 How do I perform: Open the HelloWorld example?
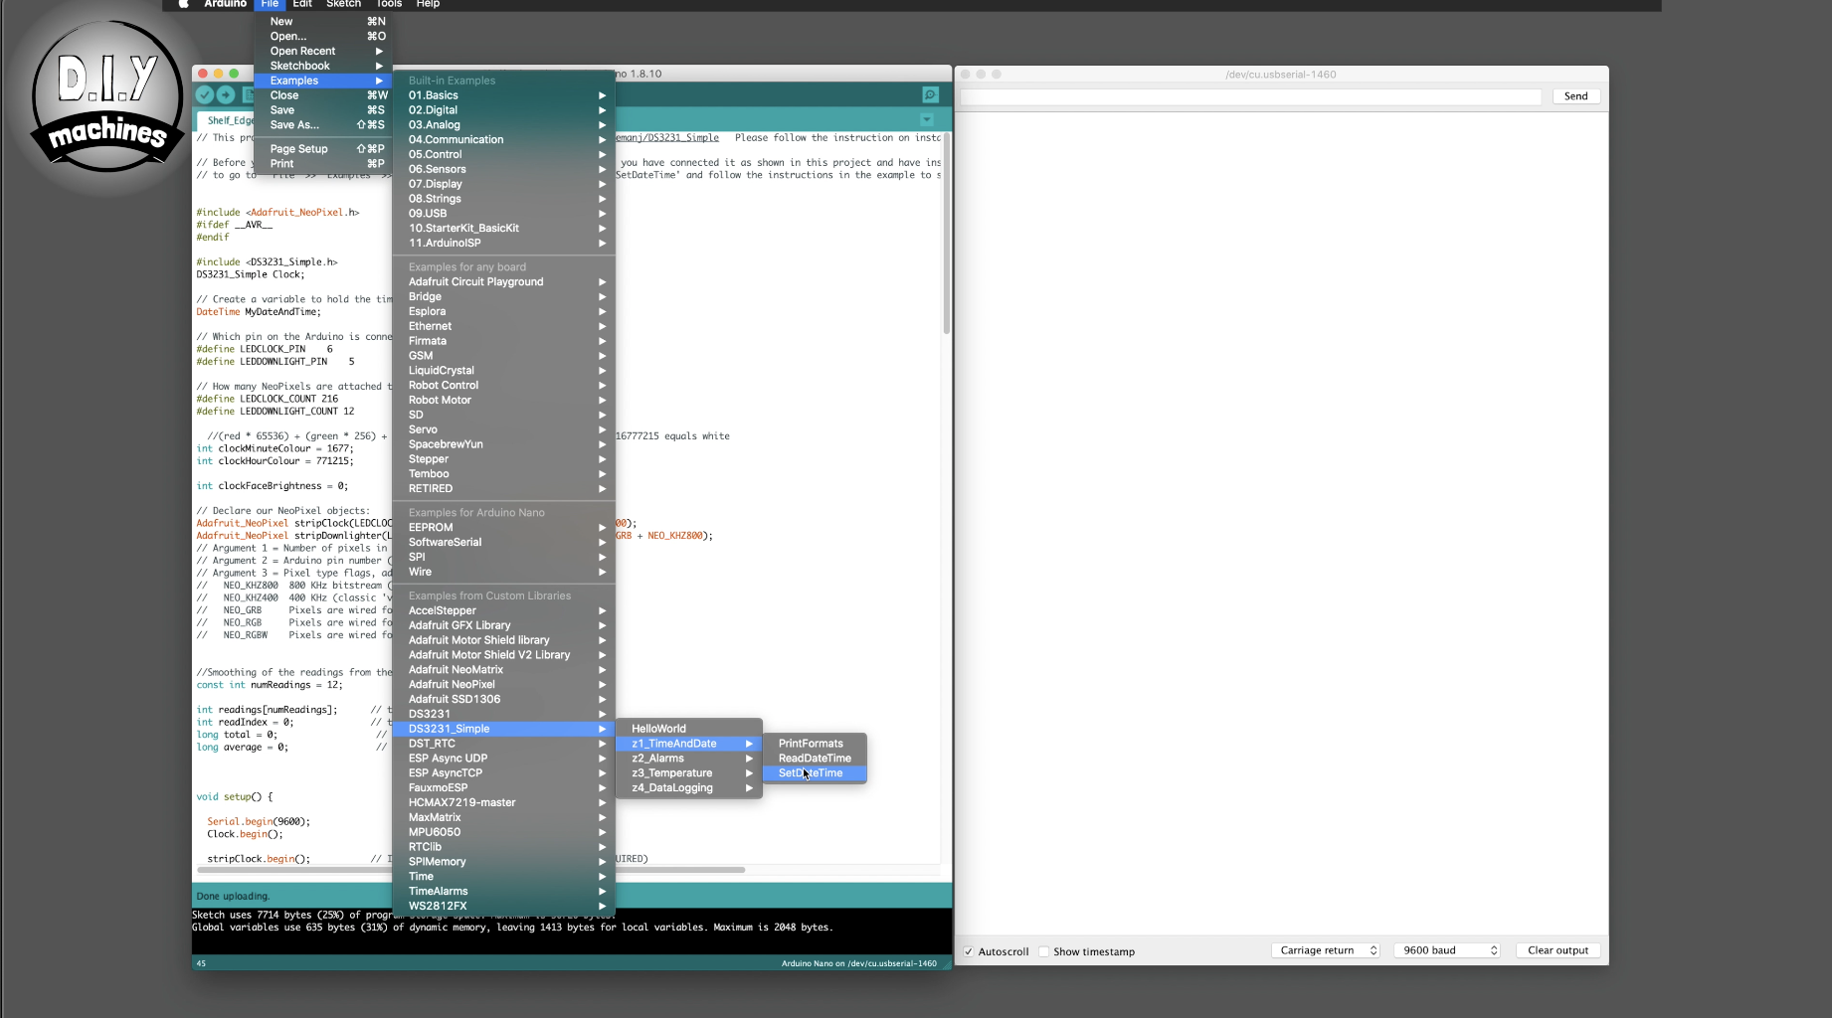(689, 729)
